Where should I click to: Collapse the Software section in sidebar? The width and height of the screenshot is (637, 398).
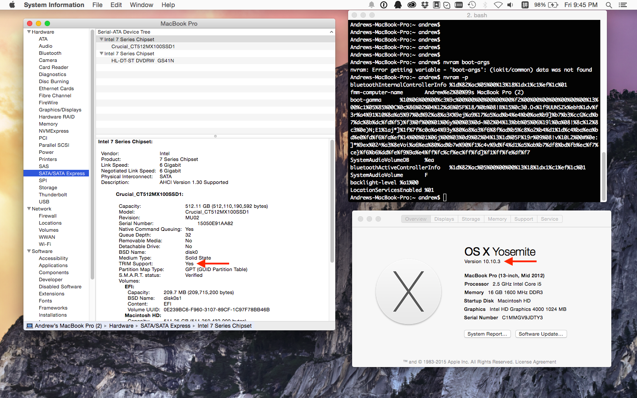(x=29, y=251)
